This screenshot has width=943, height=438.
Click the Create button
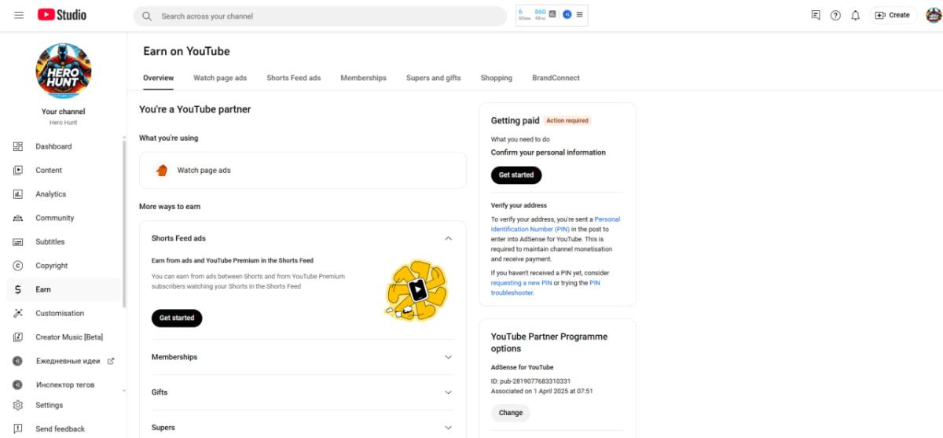892,15
